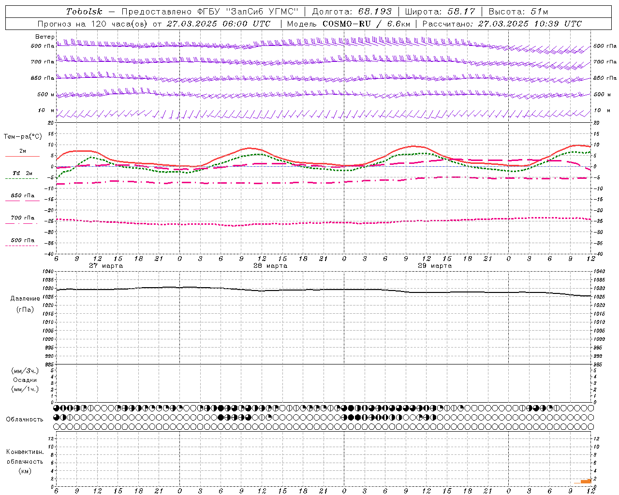
Task: Click the 500 м wind level label on the left
Action: pos(45,94)
